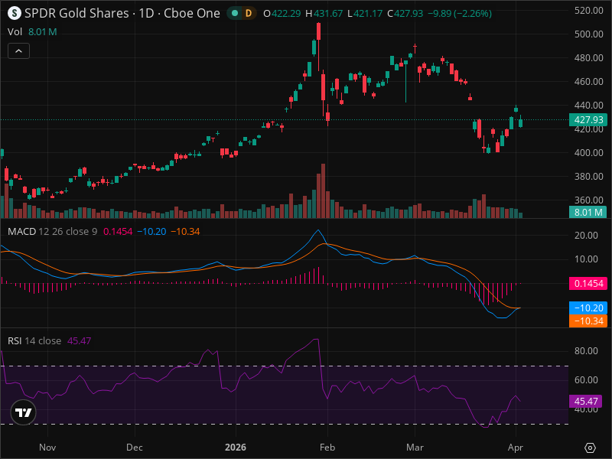Click the H431.67 high value in header

tap(324, 14)
